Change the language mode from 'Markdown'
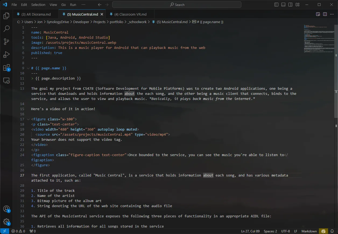The width and height of the screenshot is (338, 234). 309,231
